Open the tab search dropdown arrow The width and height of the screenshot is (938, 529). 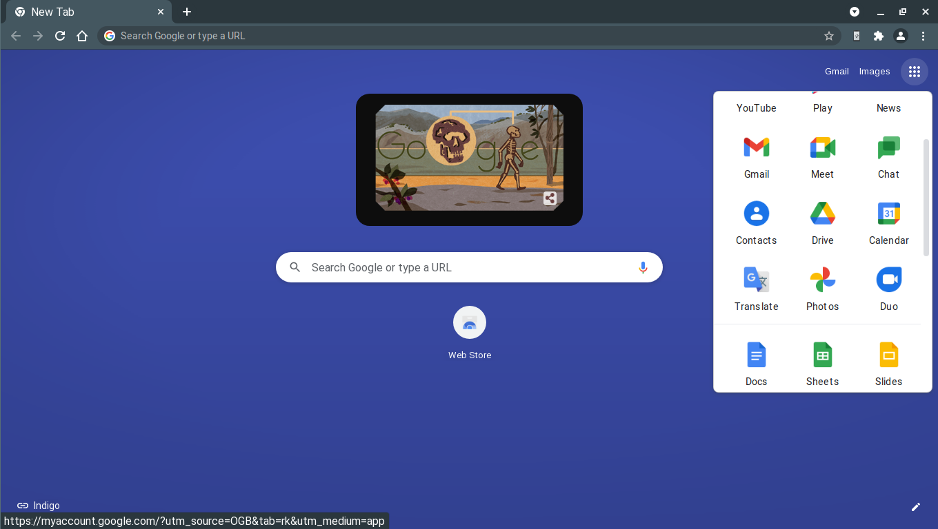[x=855, y=12]
